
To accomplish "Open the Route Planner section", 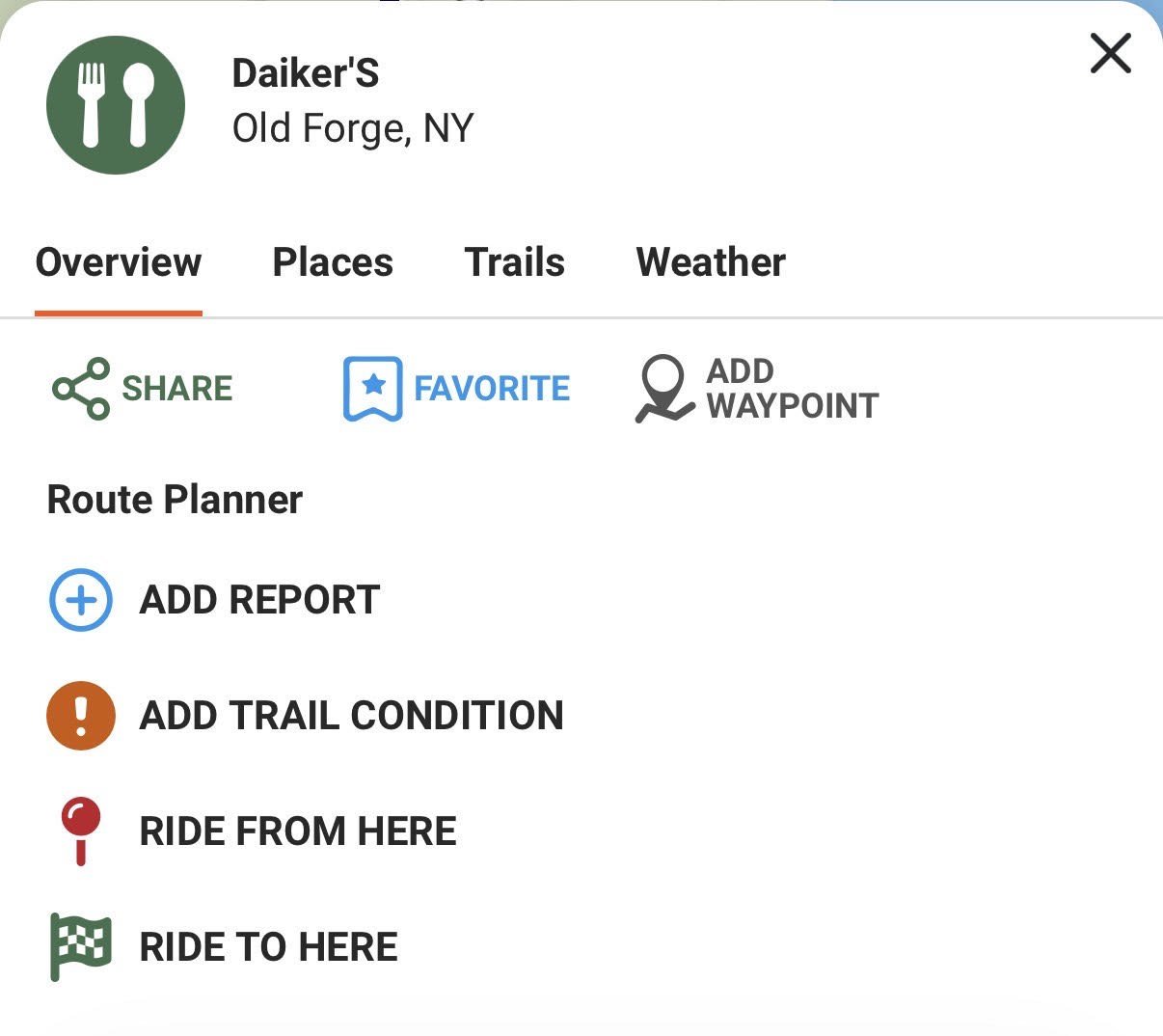I will tap(175, 500).
